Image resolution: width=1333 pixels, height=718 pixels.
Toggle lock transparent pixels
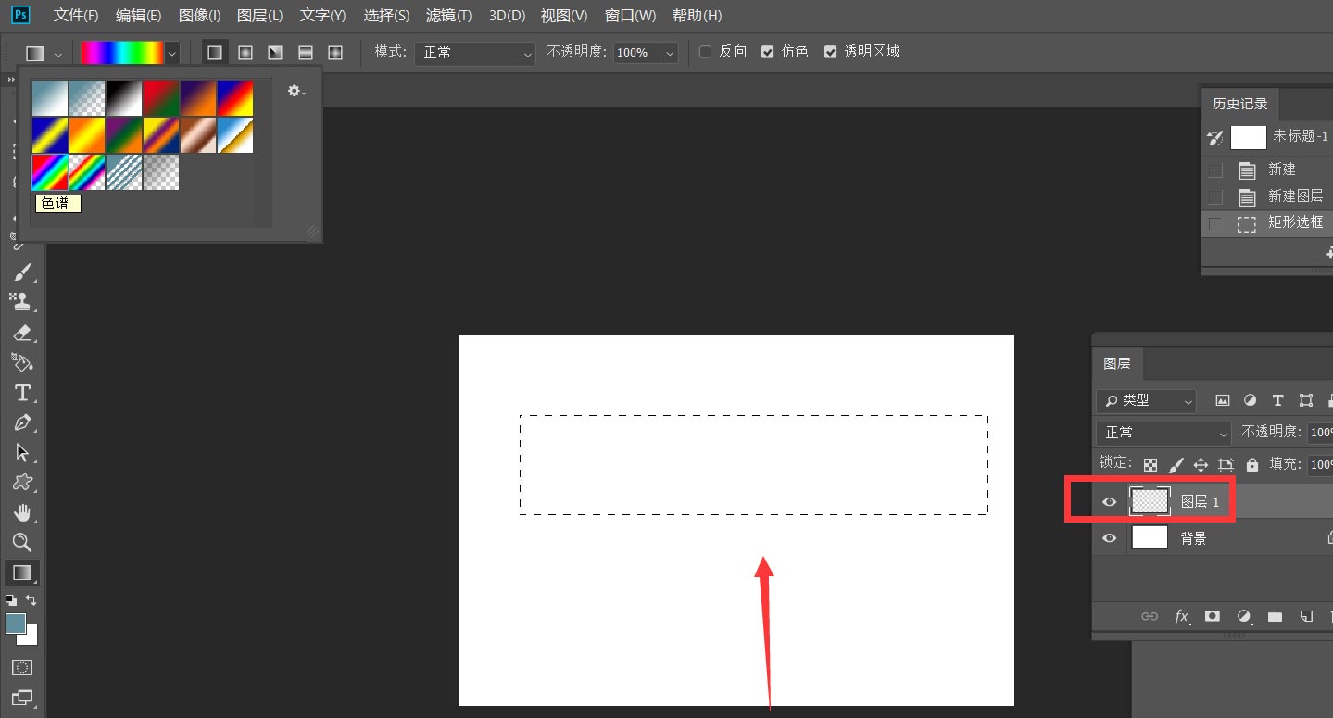point(1151,464)
